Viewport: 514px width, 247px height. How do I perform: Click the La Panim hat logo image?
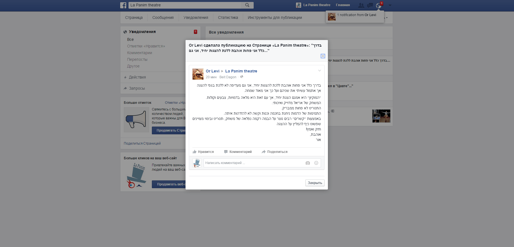click(136, 175)
